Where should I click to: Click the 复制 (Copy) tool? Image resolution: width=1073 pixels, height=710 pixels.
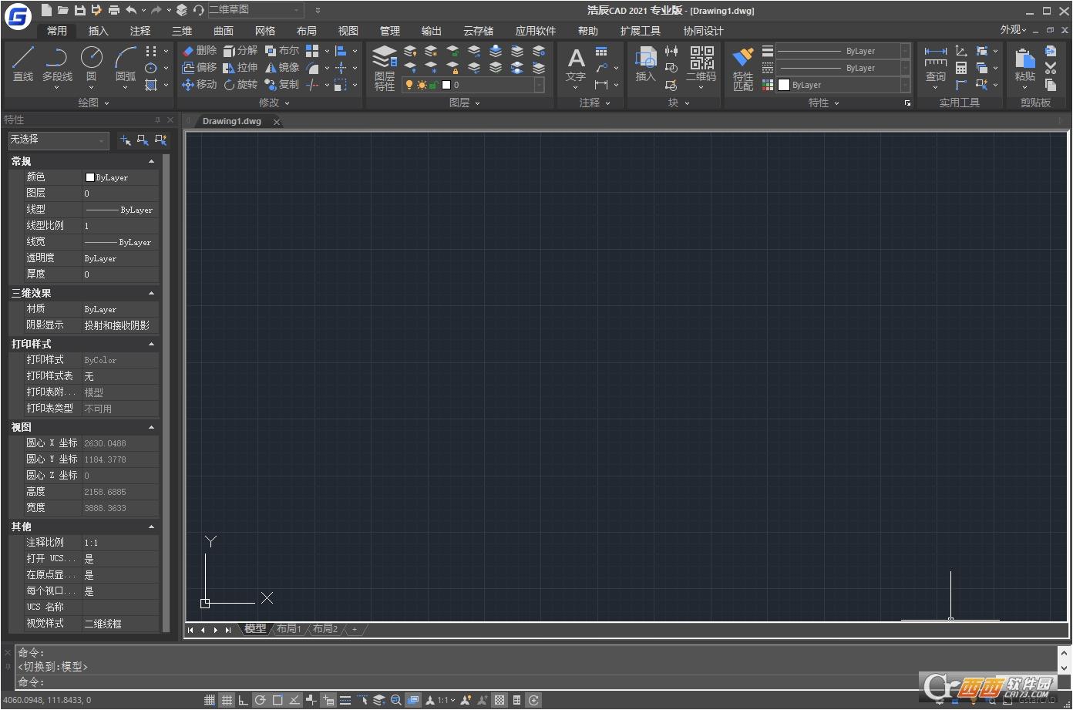282,84
